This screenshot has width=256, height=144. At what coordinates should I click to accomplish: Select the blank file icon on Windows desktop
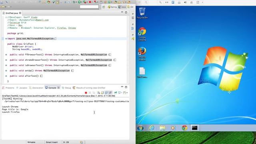pyautogui.click(x=142, y=73)
